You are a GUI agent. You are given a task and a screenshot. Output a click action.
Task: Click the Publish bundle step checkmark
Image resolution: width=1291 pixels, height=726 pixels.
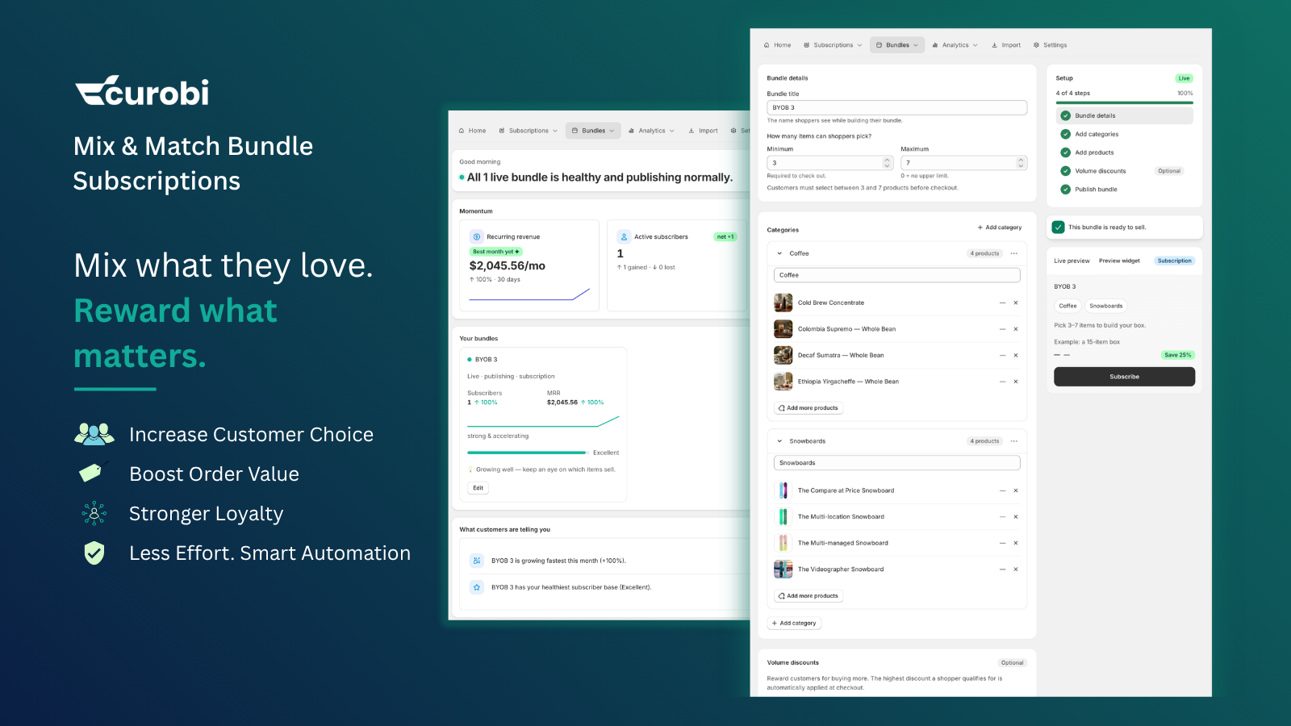[1065, 190]
